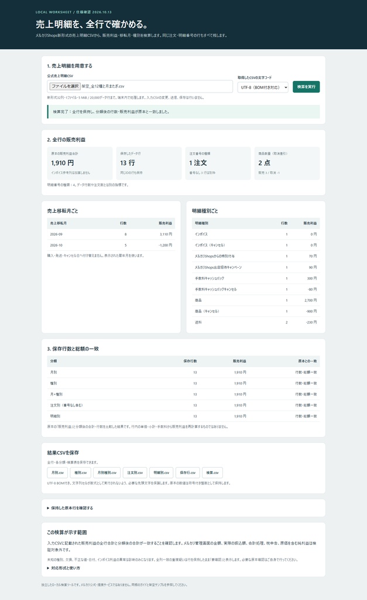The height and width of the screenshot is (600, 367).
Task: Download 月別.csv result file
Action: pos(57,473)
